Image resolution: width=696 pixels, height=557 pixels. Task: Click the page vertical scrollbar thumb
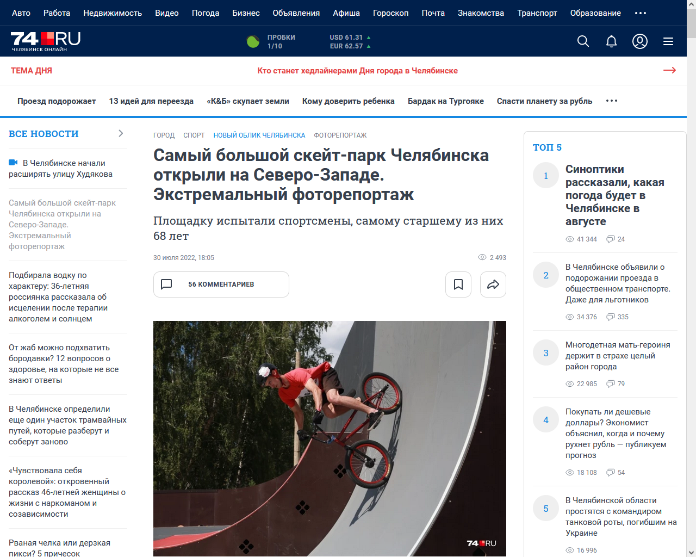tap(691, 19)
